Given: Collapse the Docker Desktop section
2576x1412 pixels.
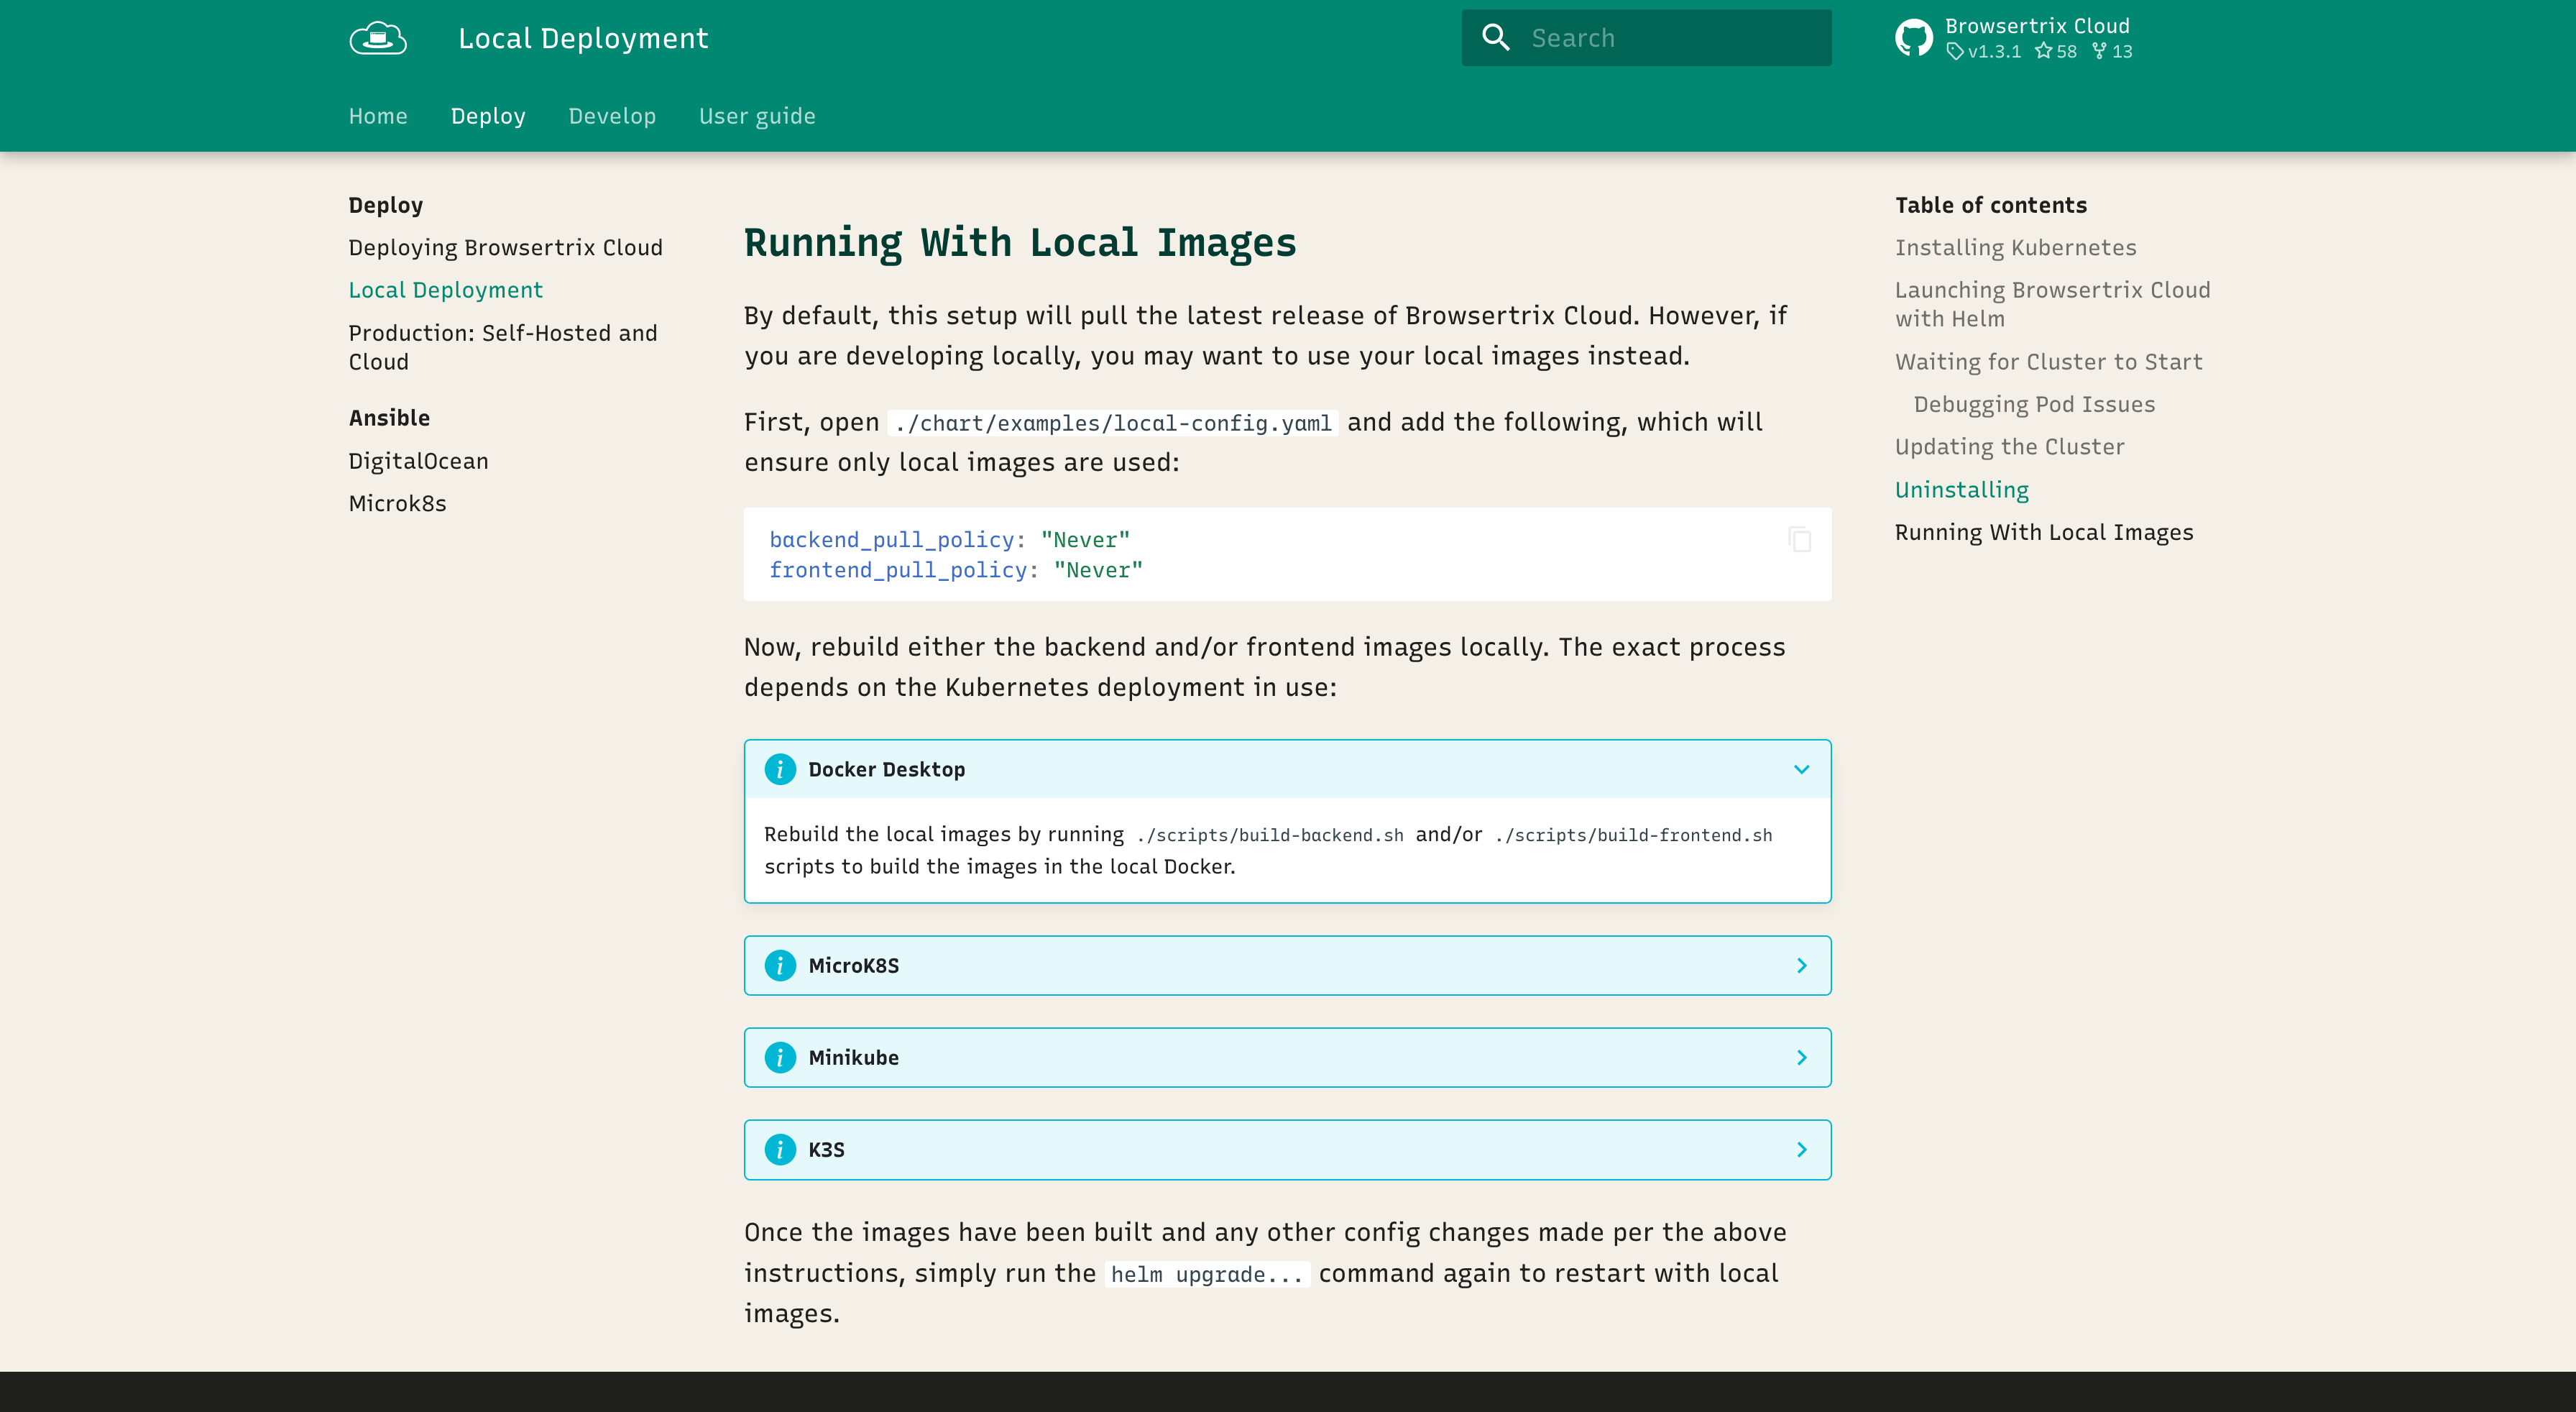Looking at the screenshot, I should [x=1801, y=769].
